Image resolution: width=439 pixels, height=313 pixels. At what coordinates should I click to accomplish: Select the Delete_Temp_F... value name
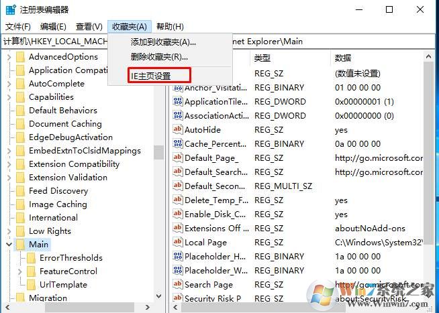[216, 200]
